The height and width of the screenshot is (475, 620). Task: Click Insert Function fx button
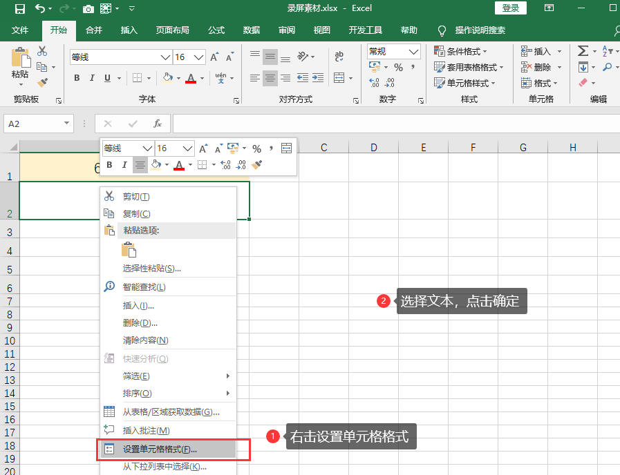pos(158,124)
